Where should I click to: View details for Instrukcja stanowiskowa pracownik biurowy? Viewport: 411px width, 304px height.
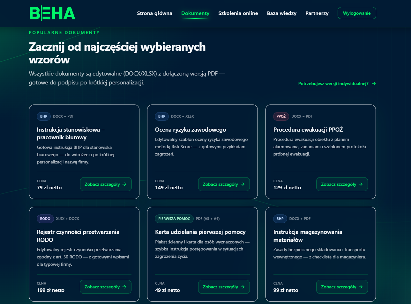click(106, 184)
